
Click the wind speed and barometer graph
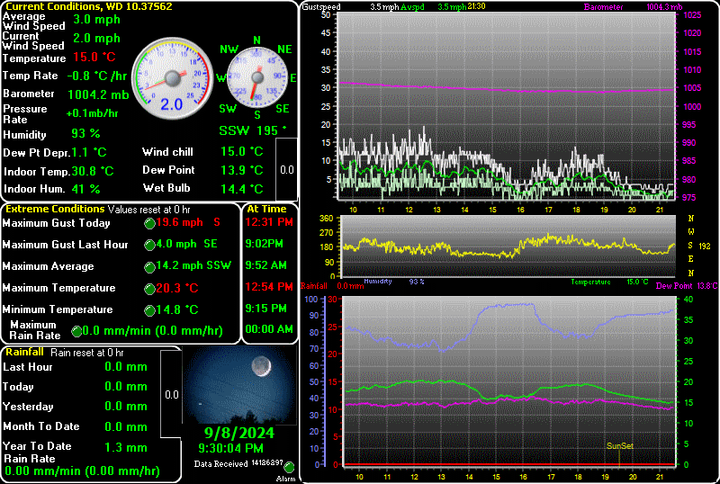click(x=507, y=106)
